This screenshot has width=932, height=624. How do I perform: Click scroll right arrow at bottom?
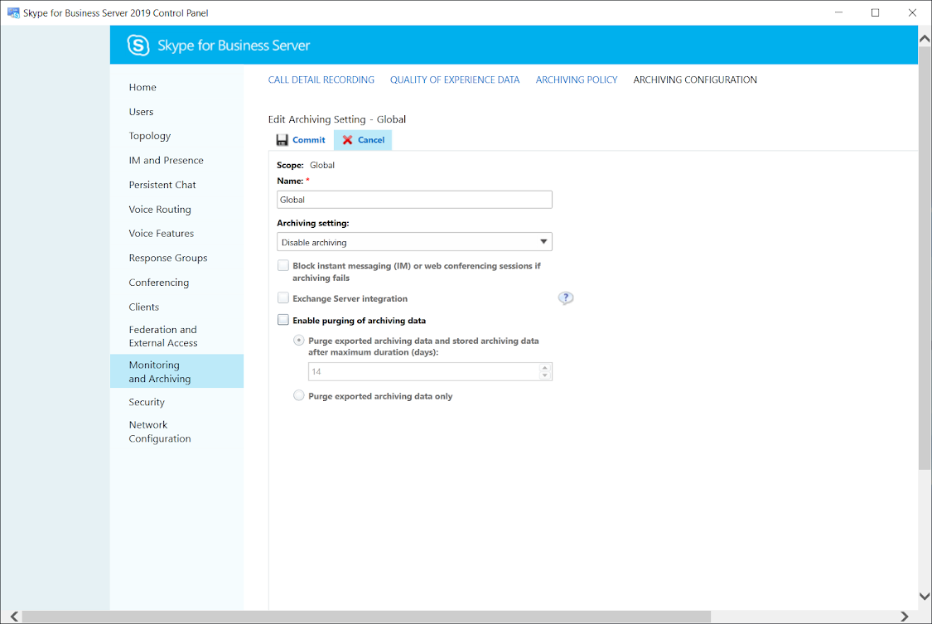pos(904,617)
